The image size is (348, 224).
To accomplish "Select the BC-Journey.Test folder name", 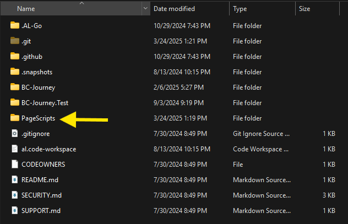I will (45, 102).
